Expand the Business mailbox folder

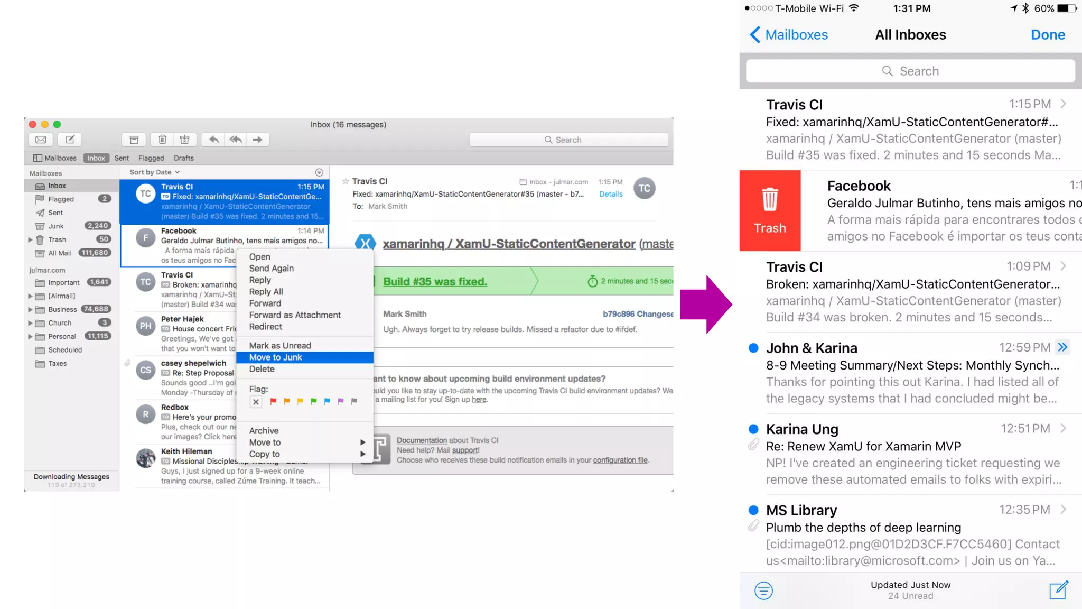30,310
